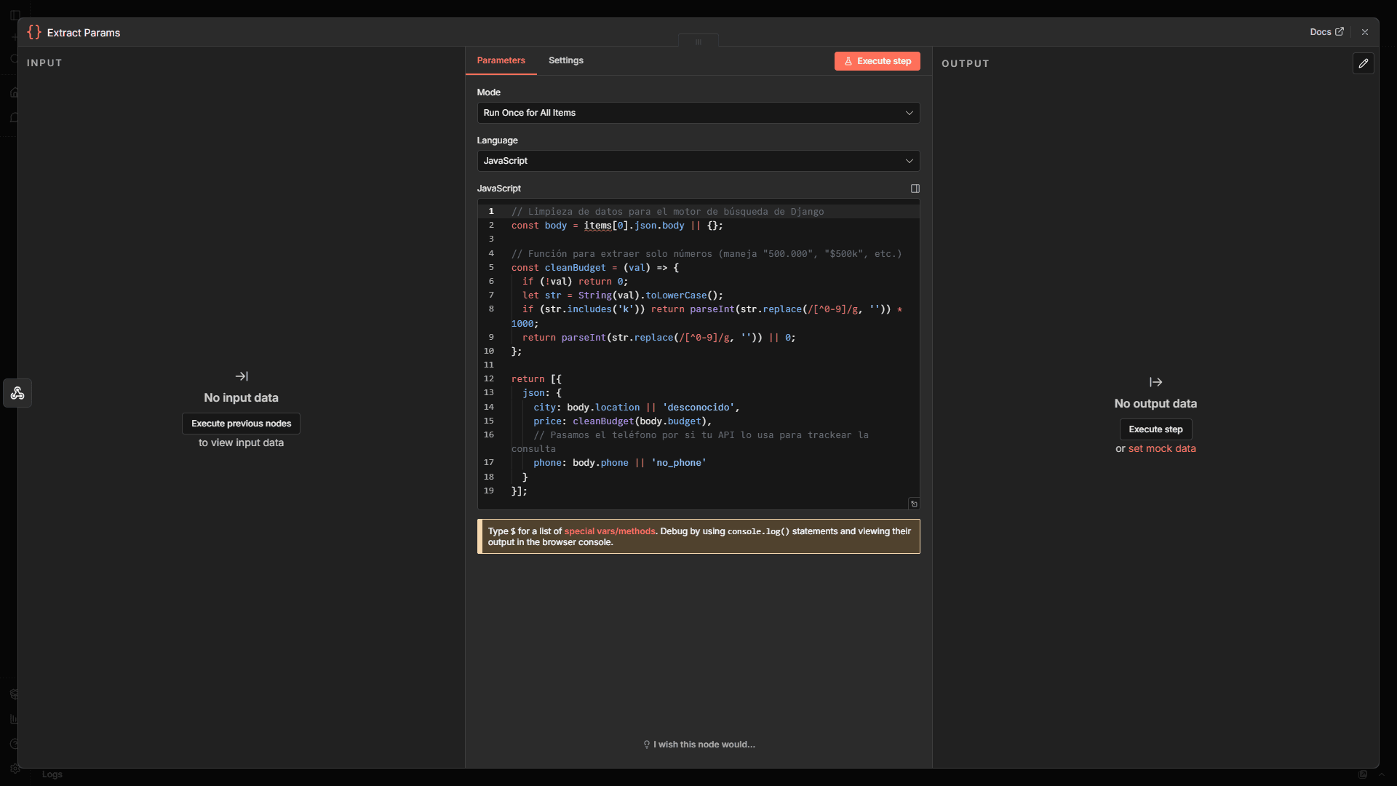Click the lightbulb icon next to 'I wish this node would...'

pyautogui.click(x=646, y=745)
